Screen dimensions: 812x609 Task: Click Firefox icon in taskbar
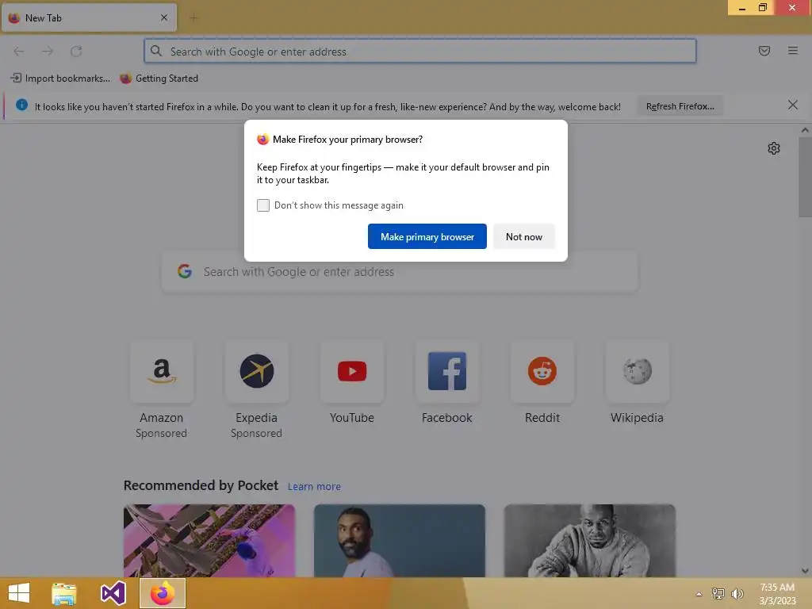pos(162,593)
